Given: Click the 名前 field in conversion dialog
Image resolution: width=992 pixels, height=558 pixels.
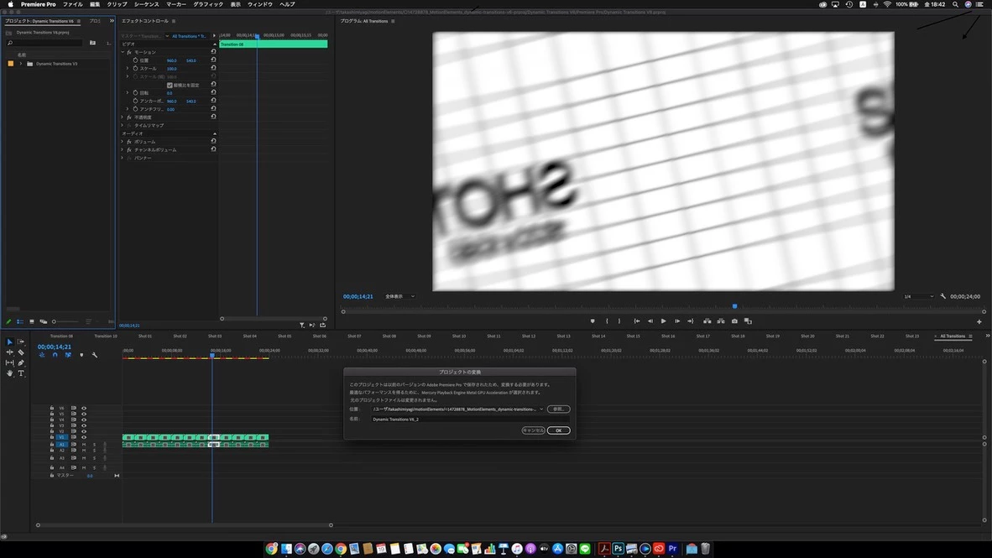Looking at the screenshot, I should [470, 419].
